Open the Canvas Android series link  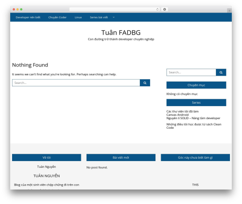178,115
